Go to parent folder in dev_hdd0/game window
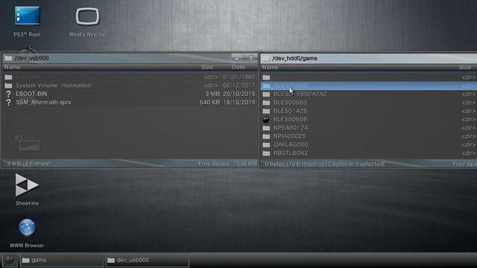Image resolution: width=477 pixels, height=268 pixels. point(369,77)
